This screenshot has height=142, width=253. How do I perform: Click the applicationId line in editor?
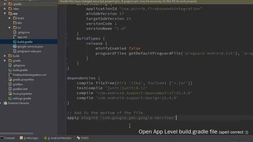click(144, 9)
